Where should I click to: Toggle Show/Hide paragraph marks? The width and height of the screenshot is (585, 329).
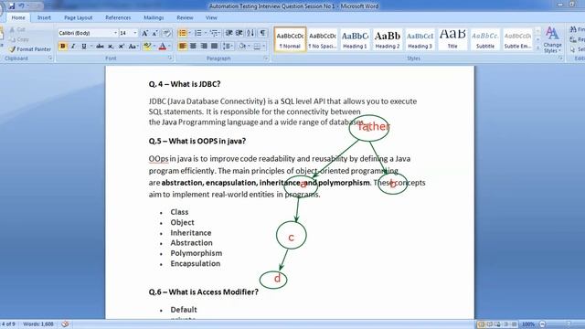click(262, 33)
